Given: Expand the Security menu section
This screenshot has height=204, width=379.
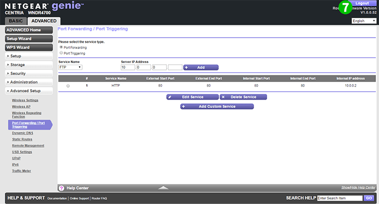Looking at the screenshot, I should click(x=29, y=74).
